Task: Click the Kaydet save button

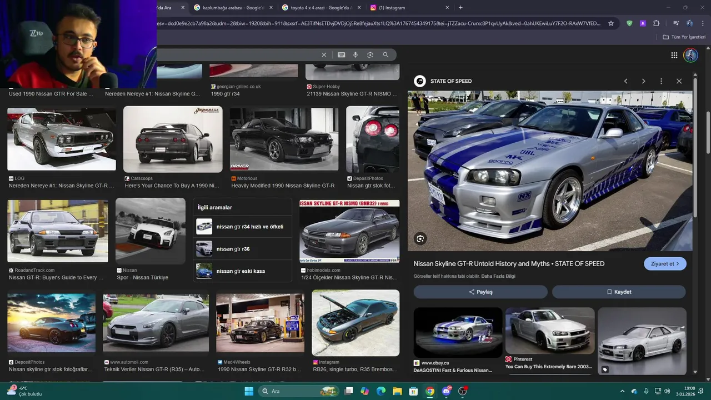Action: [619, 292]
